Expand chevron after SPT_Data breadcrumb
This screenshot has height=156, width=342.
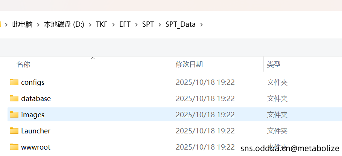202,24
